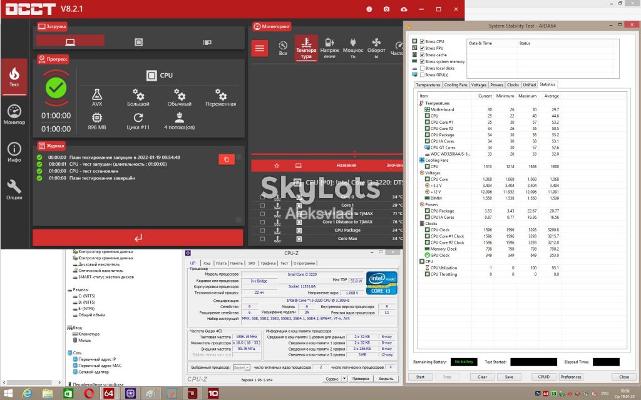The image size is (641, 400).
Task: Click the AVX flask icon in OCCT
Action: tap(97, 94)
